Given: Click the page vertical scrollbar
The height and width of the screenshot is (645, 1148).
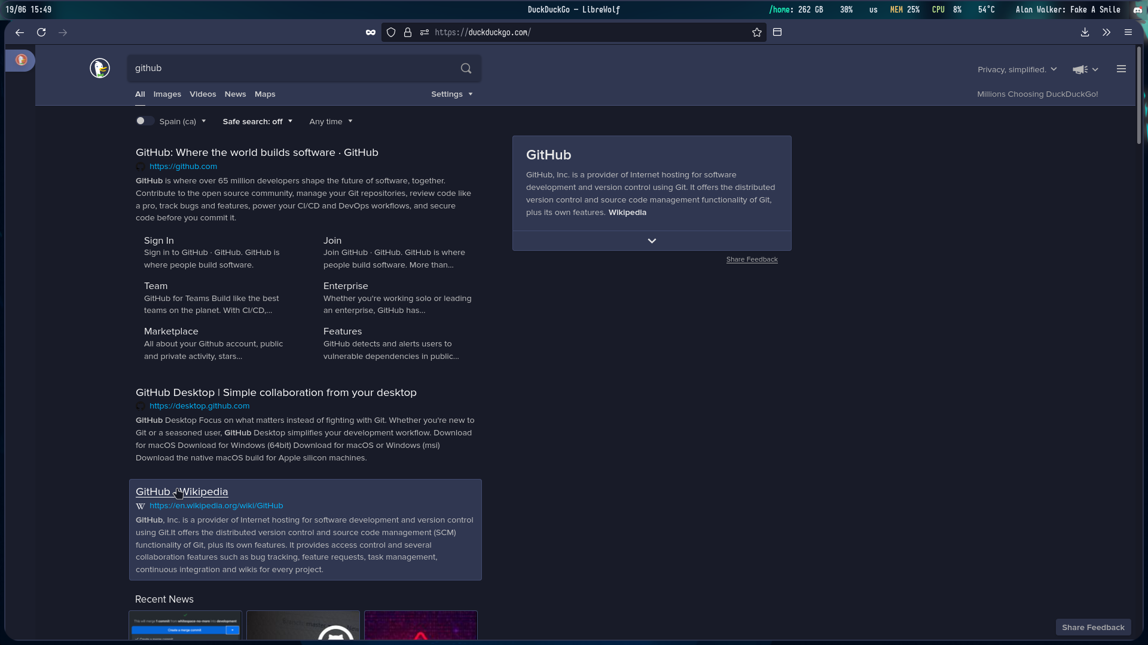Looking at the screenshot, I should [1139, 96].
